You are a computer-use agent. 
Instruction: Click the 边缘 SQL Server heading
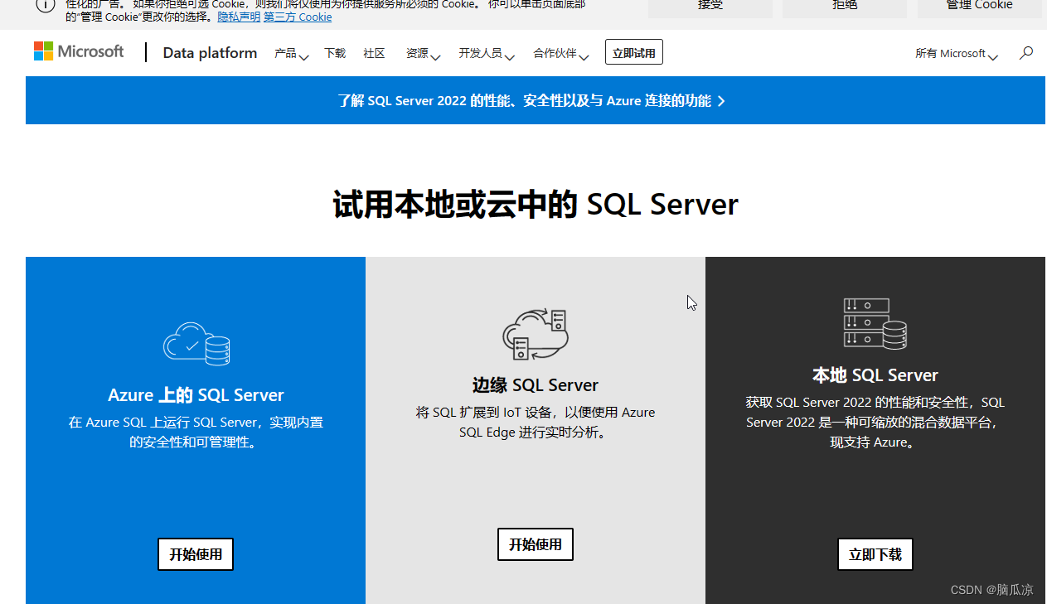tap(536, 385)
